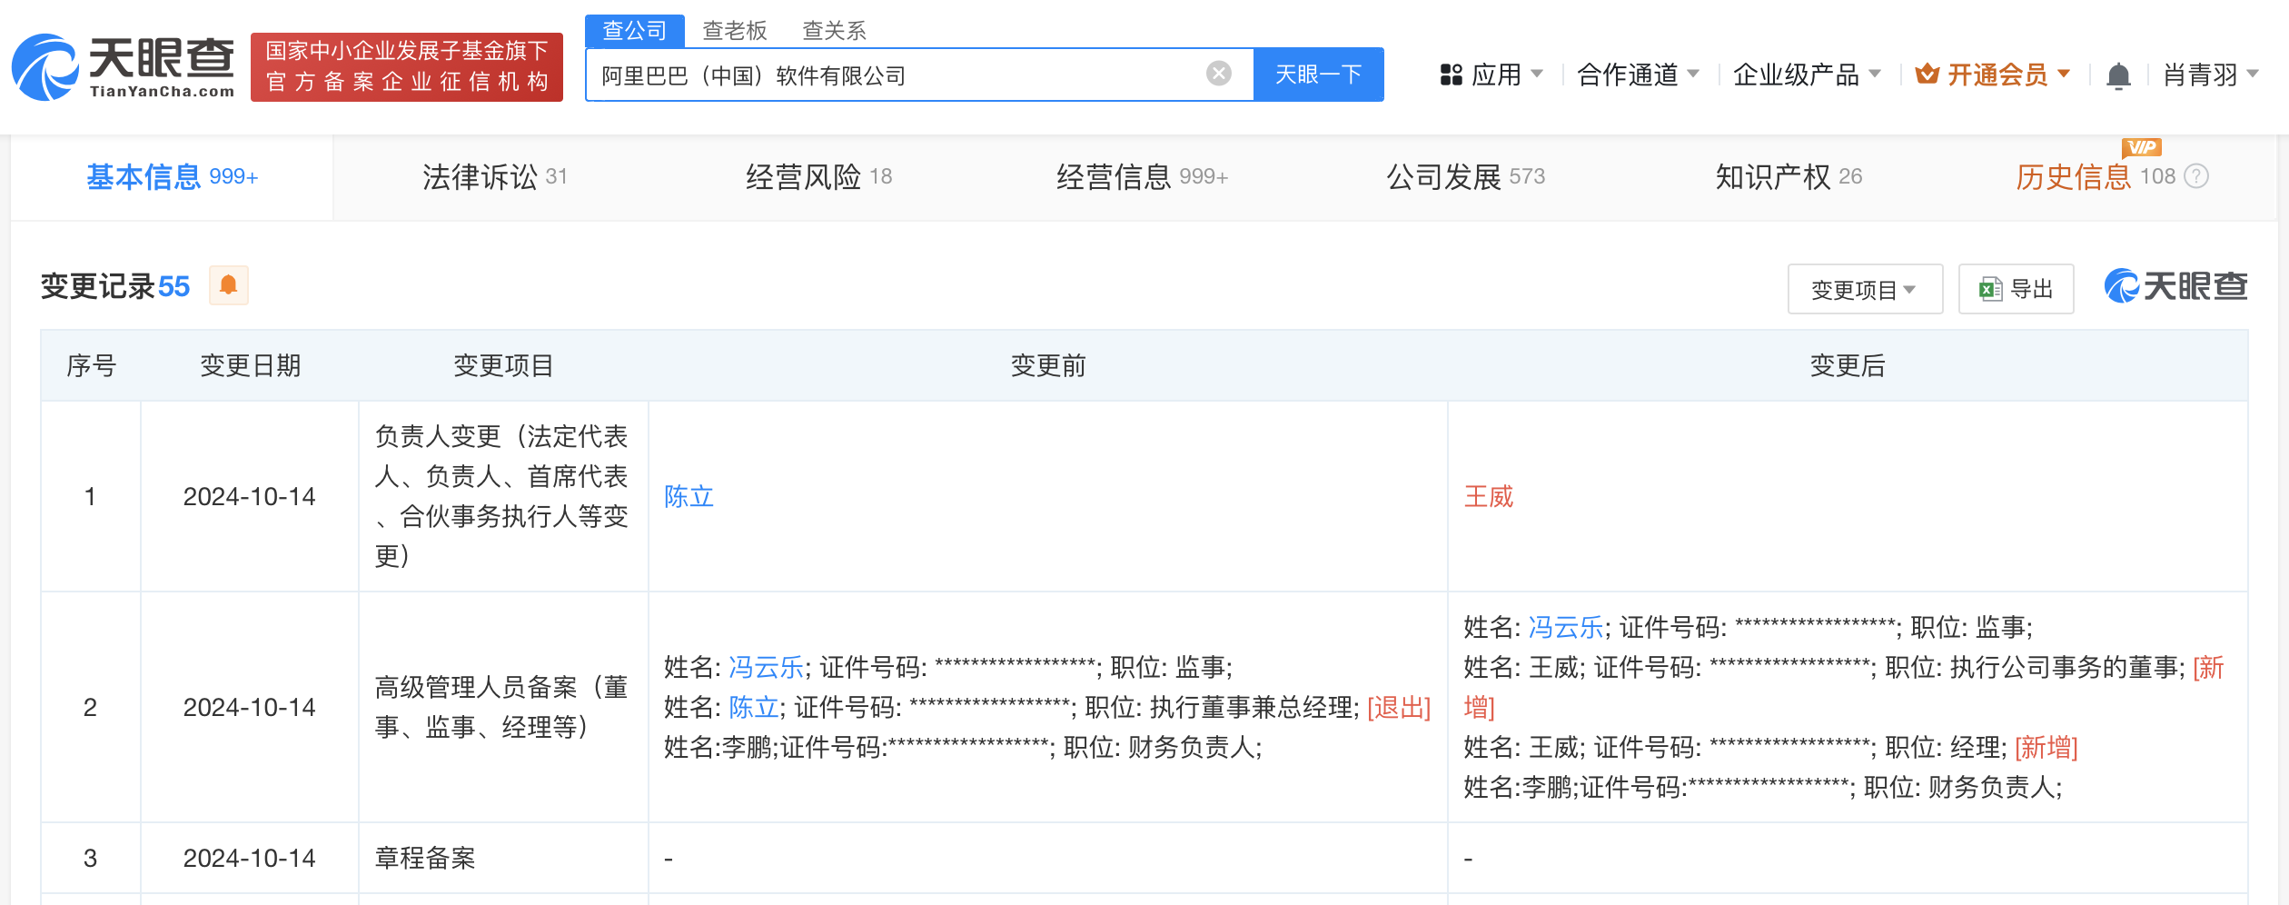Open 王威 link in row 1 变更后
Image resolution: width=2289 pixels, height=905 pixels.
pyautogui.click(x=1488, y=496)
